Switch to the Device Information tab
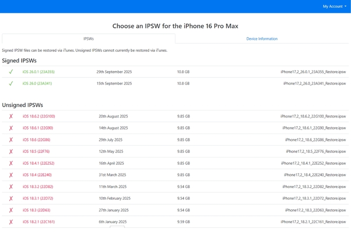351x234 pixels. 262,39
